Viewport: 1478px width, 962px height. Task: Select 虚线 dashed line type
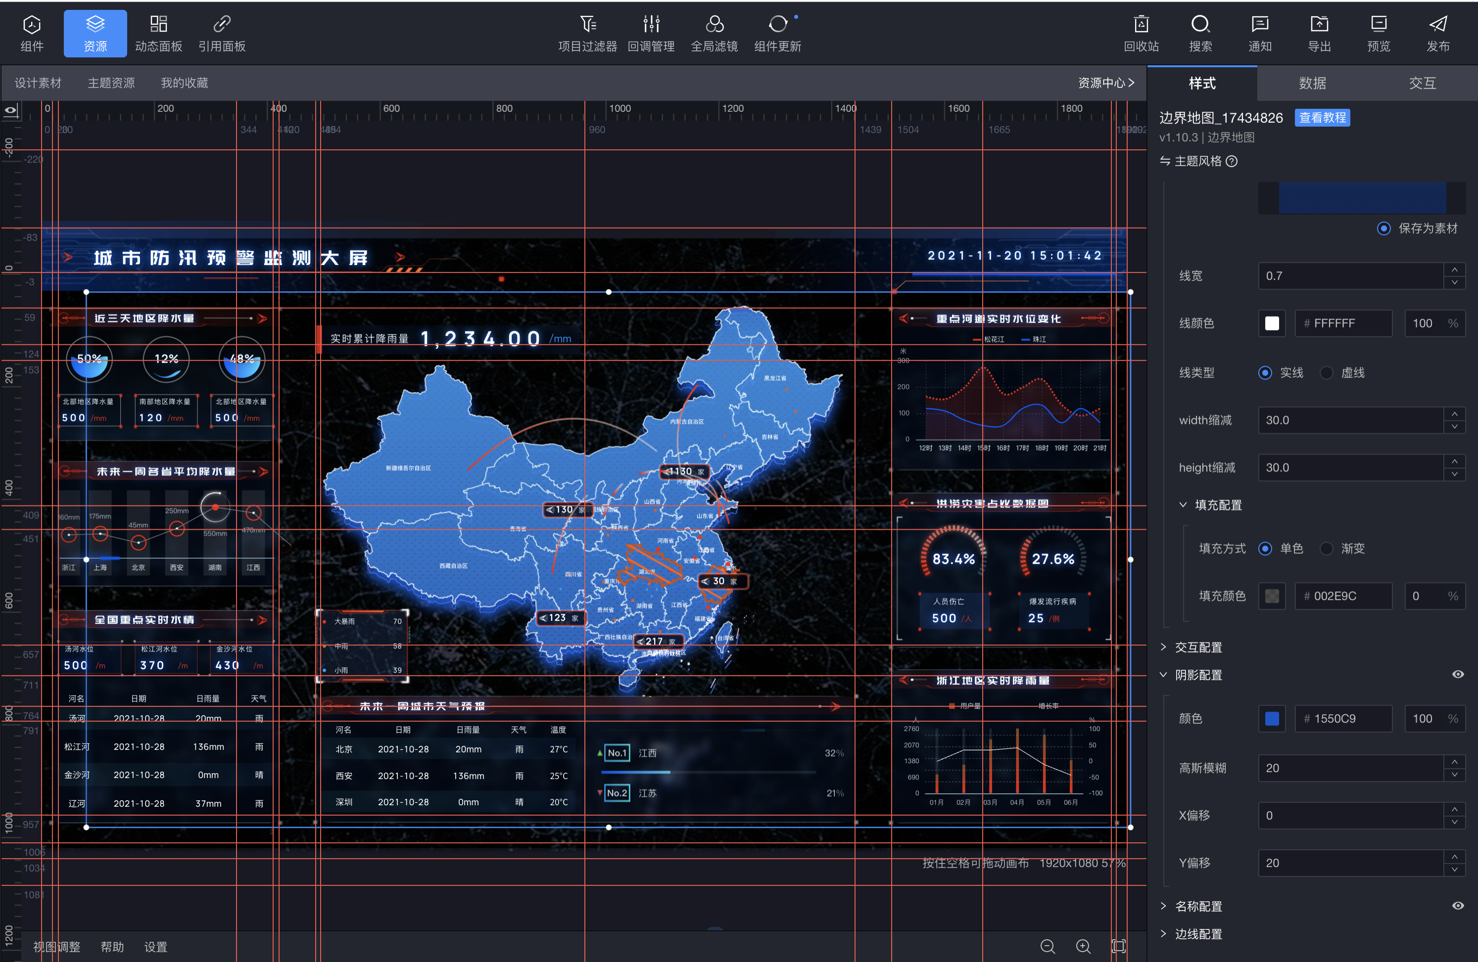click(1327, 373)
